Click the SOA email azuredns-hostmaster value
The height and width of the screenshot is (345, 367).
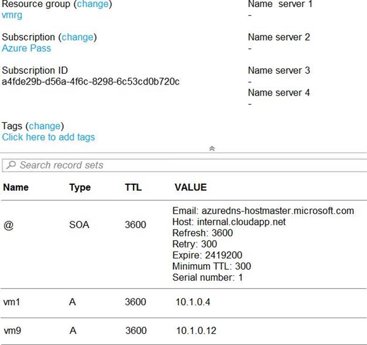[263, 211]
